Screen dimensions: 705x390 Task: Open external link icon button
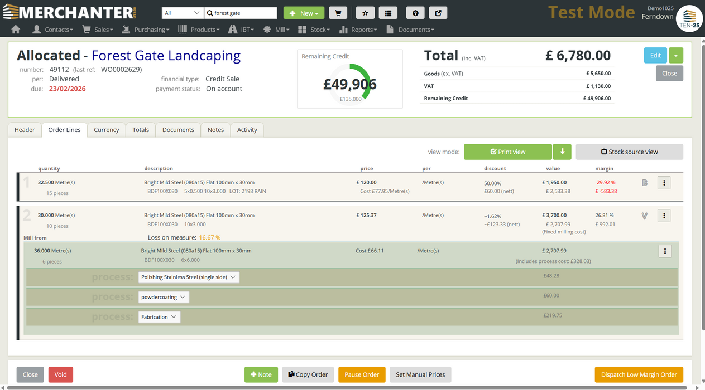[438, 13]
